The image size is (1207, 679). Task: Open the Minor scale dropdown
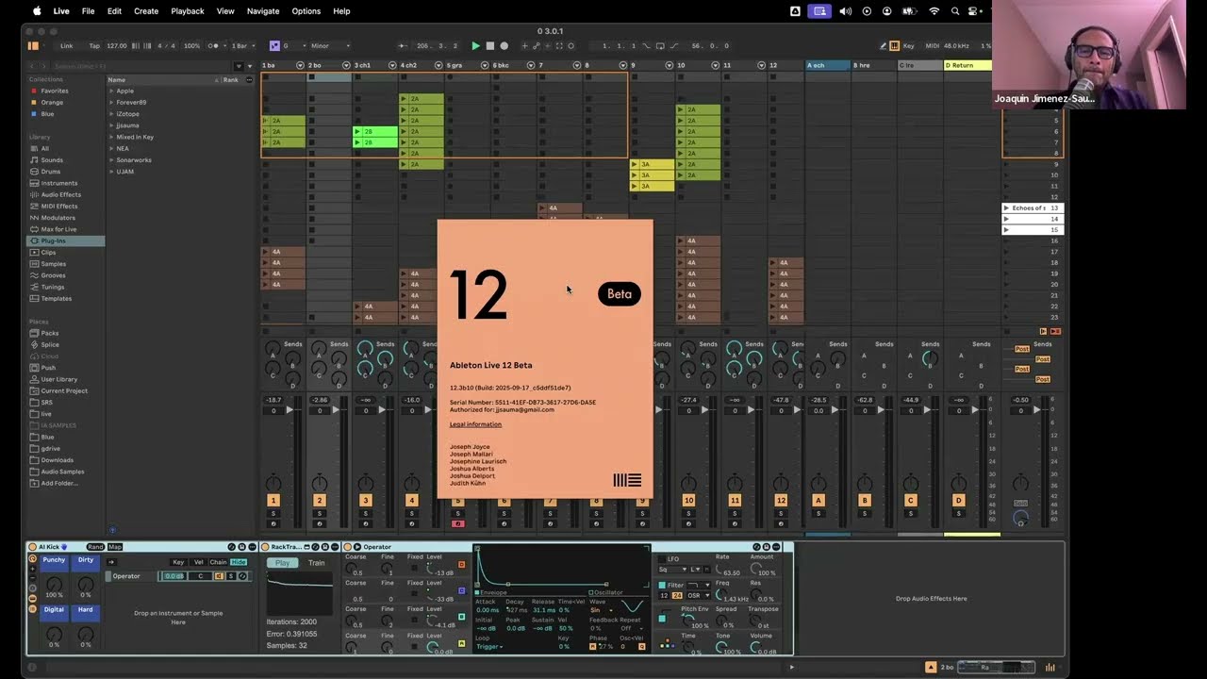[329, 45]
